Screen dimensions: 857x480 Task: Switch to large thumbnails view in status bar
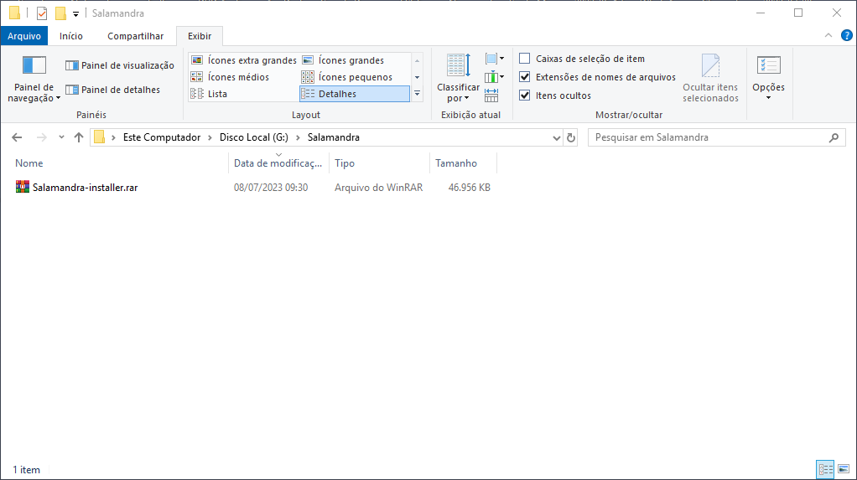tap(844, 469)
